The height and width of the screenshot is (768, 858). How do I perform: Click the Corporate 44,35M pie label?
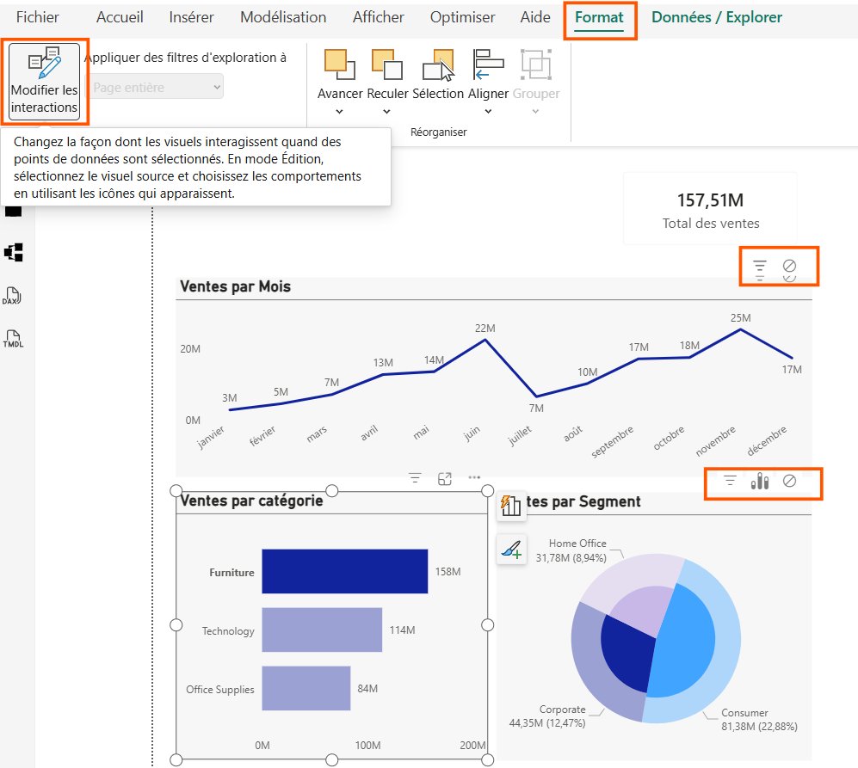(x=547, y=716)
